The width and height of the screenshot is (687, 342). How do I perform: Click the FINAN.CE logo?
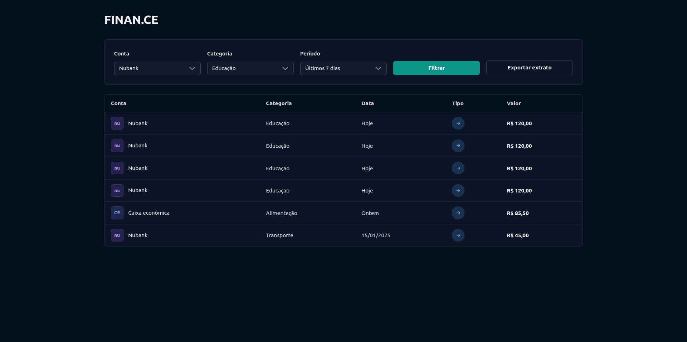coord(131,20)
